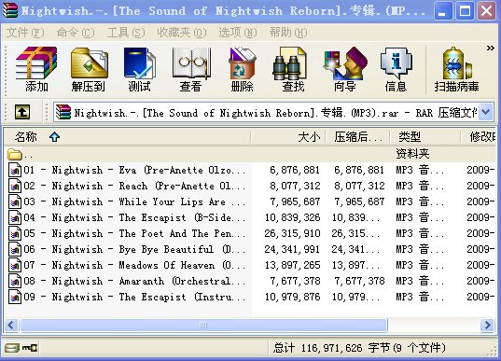The height and width of the screenshot is (361, 501).
Task: Sort by the 压缩后 column header
Action: coord(357,137)
